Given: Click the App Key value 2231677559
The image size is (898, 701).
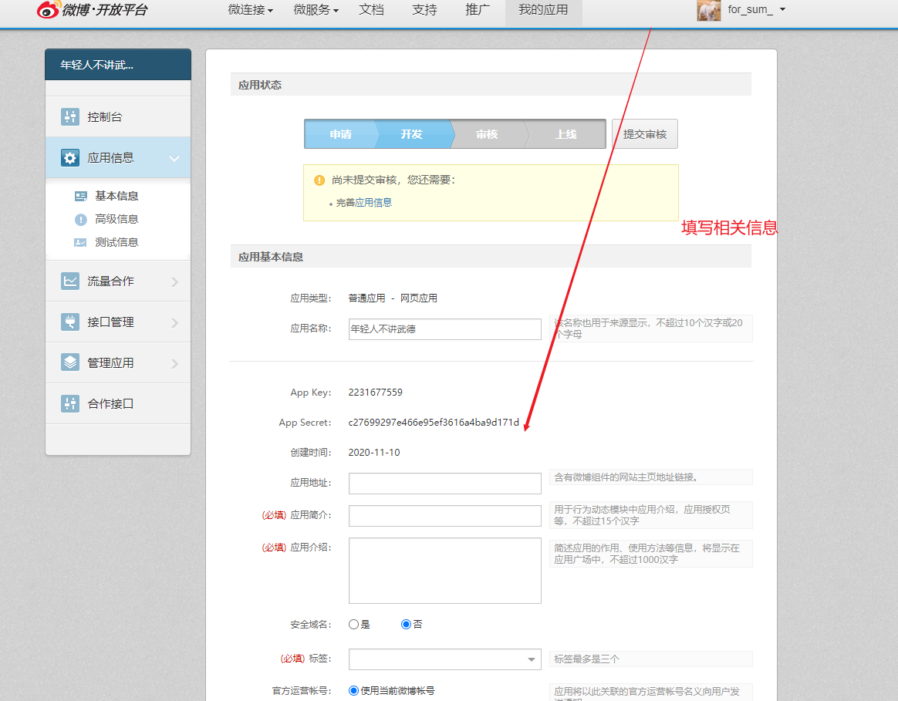Looking at the screenshot, I should [375, 393].
